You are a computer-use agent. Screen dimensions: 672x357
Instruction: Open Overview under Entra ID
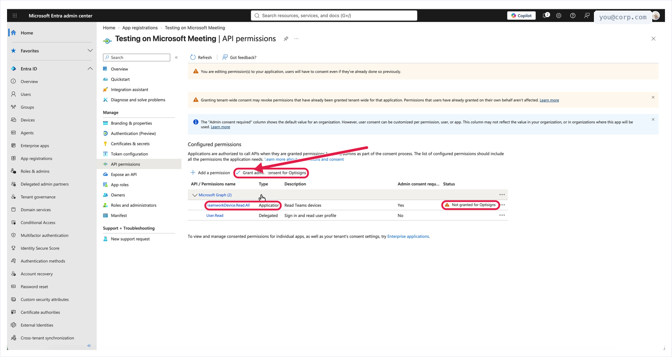click(29, 82)
